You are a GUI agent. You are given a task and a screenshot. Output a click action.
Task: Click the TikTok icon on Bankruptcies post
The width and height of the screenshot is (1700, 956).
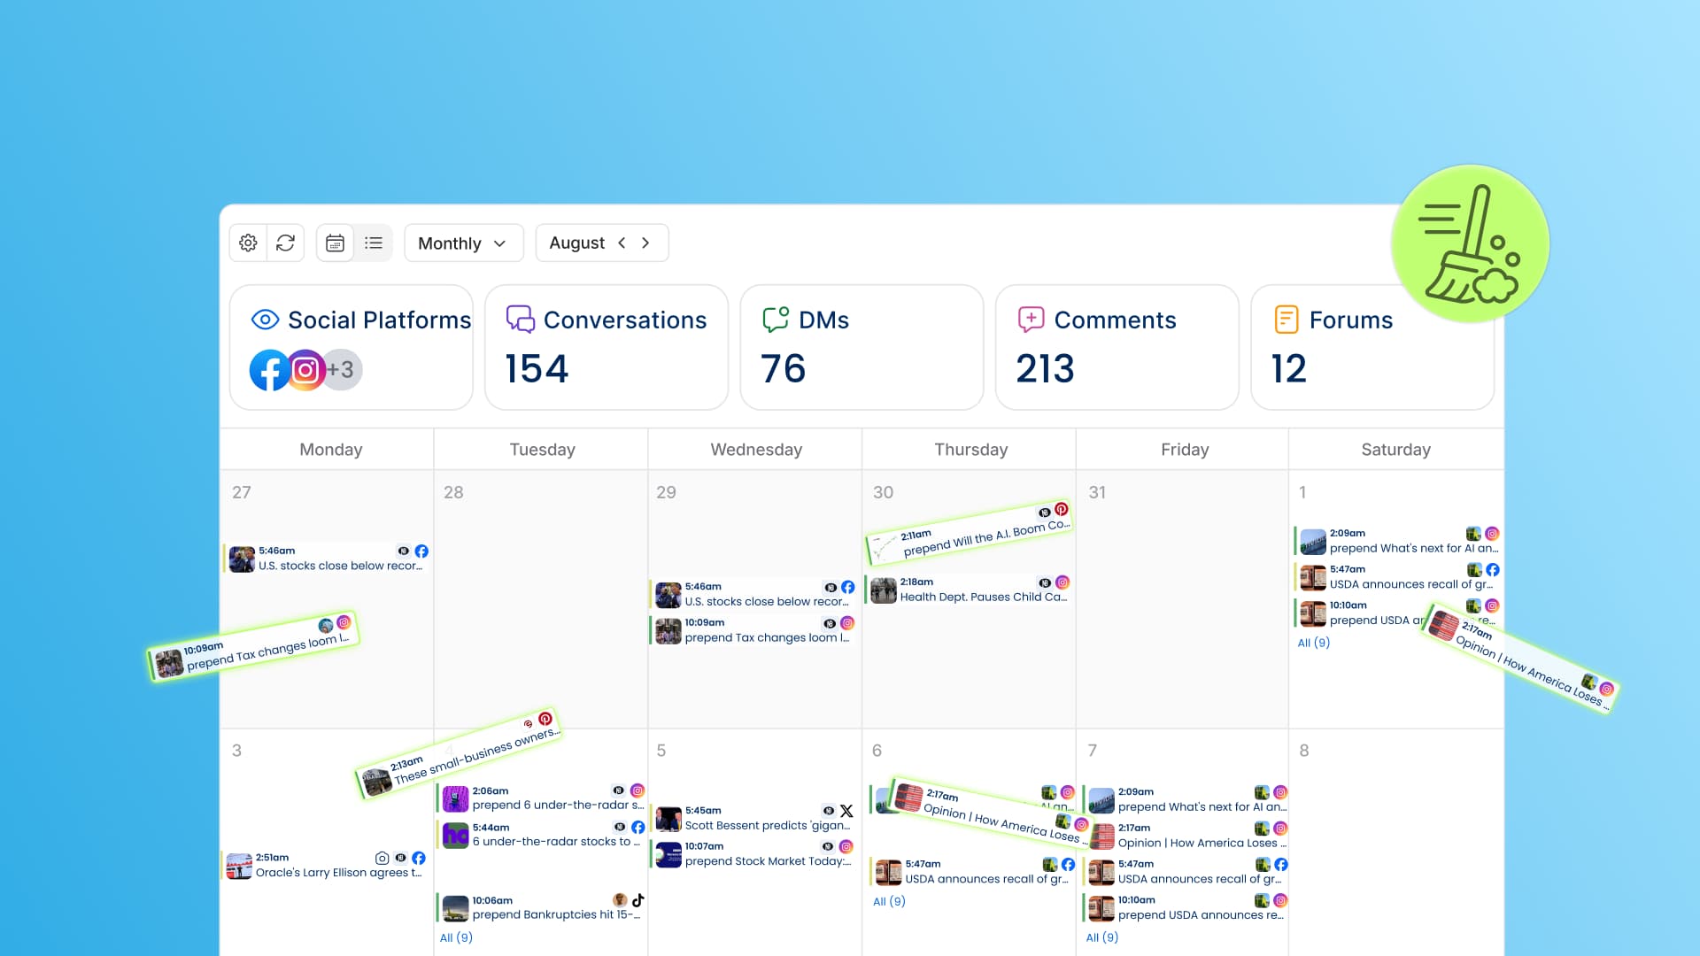coord(638,899)
